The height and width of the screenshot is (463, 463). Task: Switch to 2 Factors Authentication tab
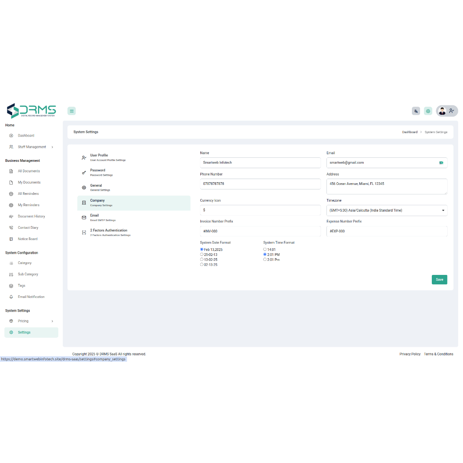pos(134,233)
